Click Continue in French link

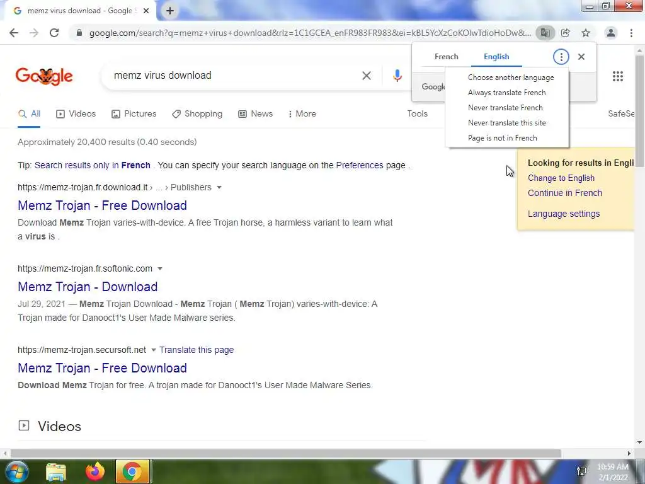point(565,193)
